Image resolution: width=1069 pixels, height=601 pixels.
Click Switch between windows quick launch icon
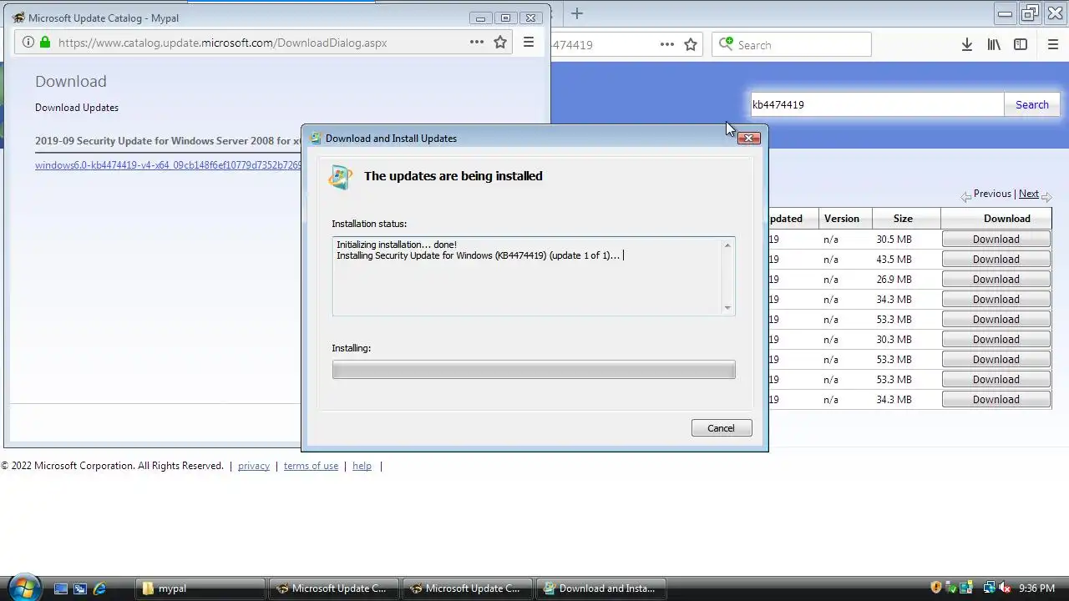(80, 588)
